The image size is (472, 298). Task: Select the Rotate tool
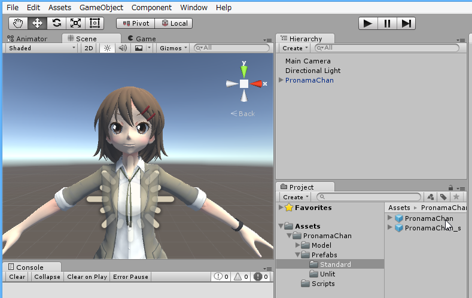tap(56, 23)
